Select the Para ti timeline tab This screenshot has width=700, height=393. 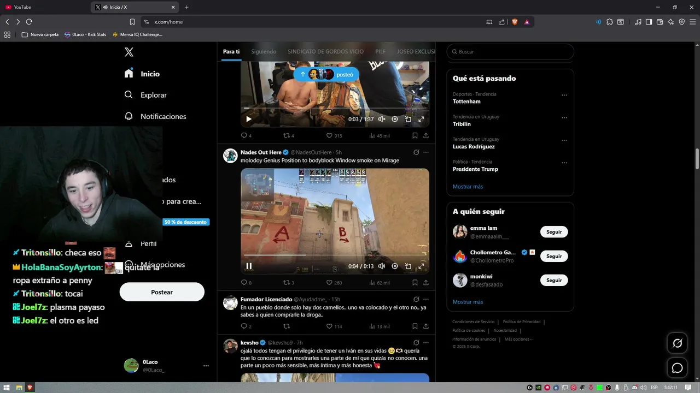(x=231, y=51)
